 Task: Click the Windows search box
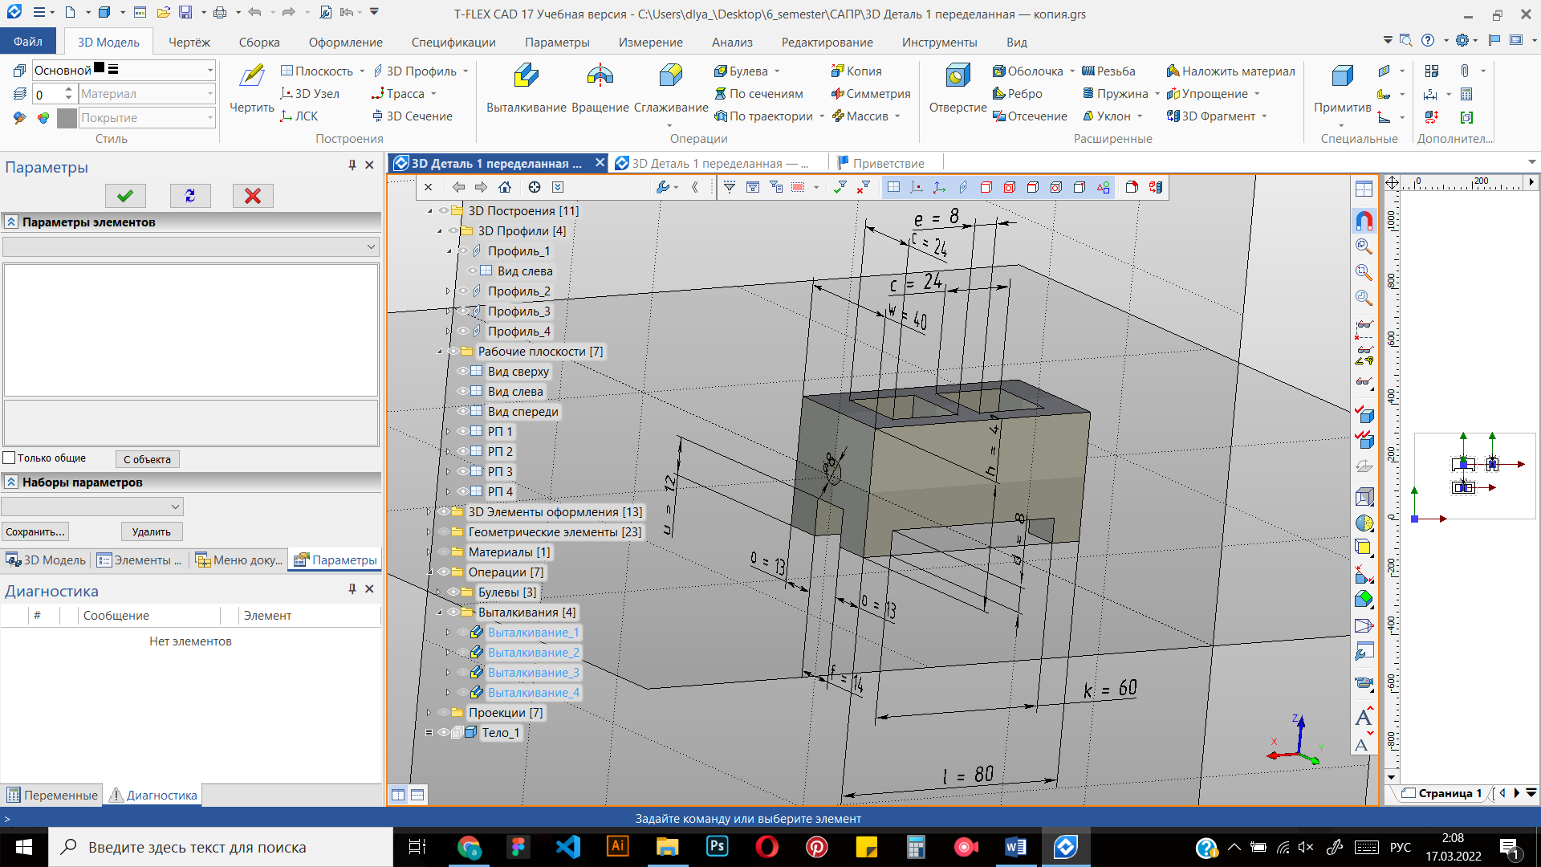coord(222,847)
